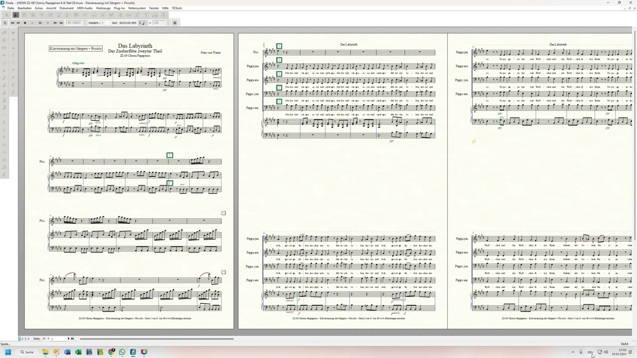Click the DEU language indicator

coord(590,352)
